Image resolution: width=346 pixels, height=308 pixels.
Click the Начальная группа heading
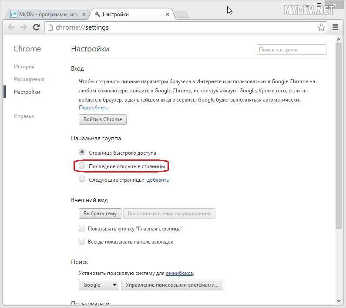tap(96, 139)
